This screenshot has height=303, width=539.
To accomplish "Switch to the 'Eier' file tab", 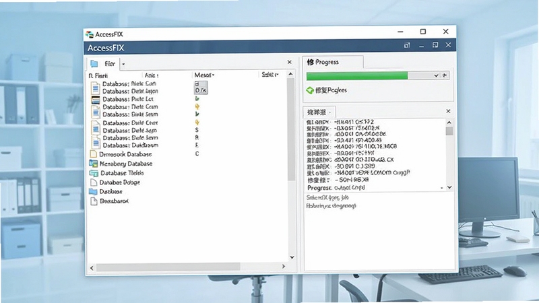I will click(x=104, y=64).
